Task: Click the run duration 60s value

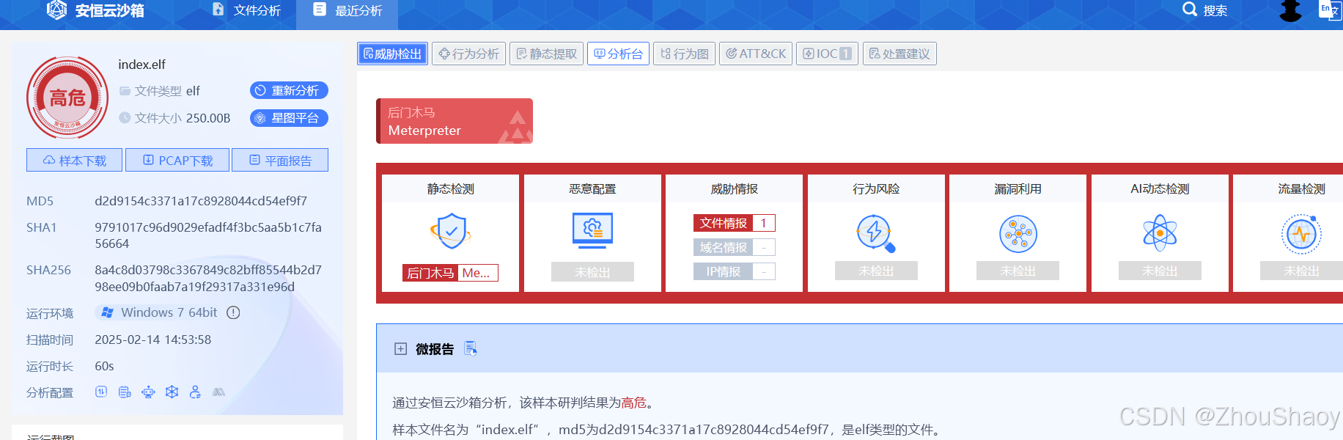Action: [104, 366]
